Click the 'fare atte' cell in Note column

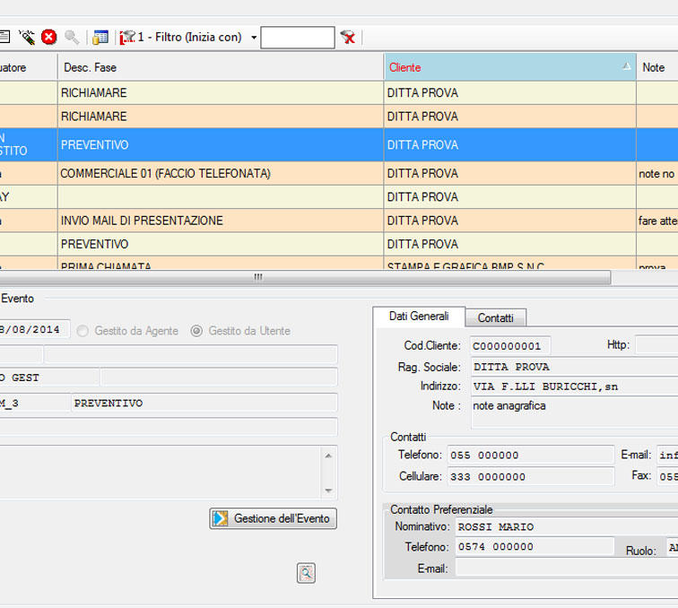coord(657,221)
